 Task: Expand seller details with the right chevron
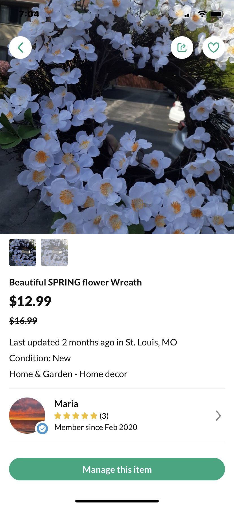pyautogui.click(x=218, y=416)
